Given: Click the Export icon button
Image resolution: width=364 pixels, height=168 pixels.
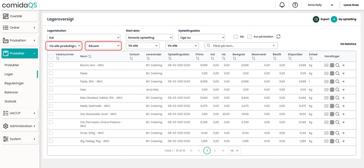Looking at the screenshot, I should point(316,19).
